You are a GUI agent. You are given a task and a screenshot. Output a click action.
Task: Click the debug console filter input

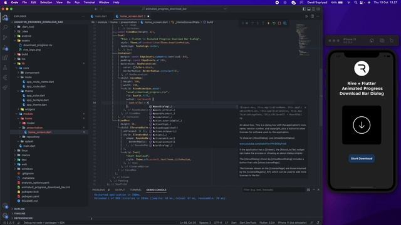click(273, 190)
